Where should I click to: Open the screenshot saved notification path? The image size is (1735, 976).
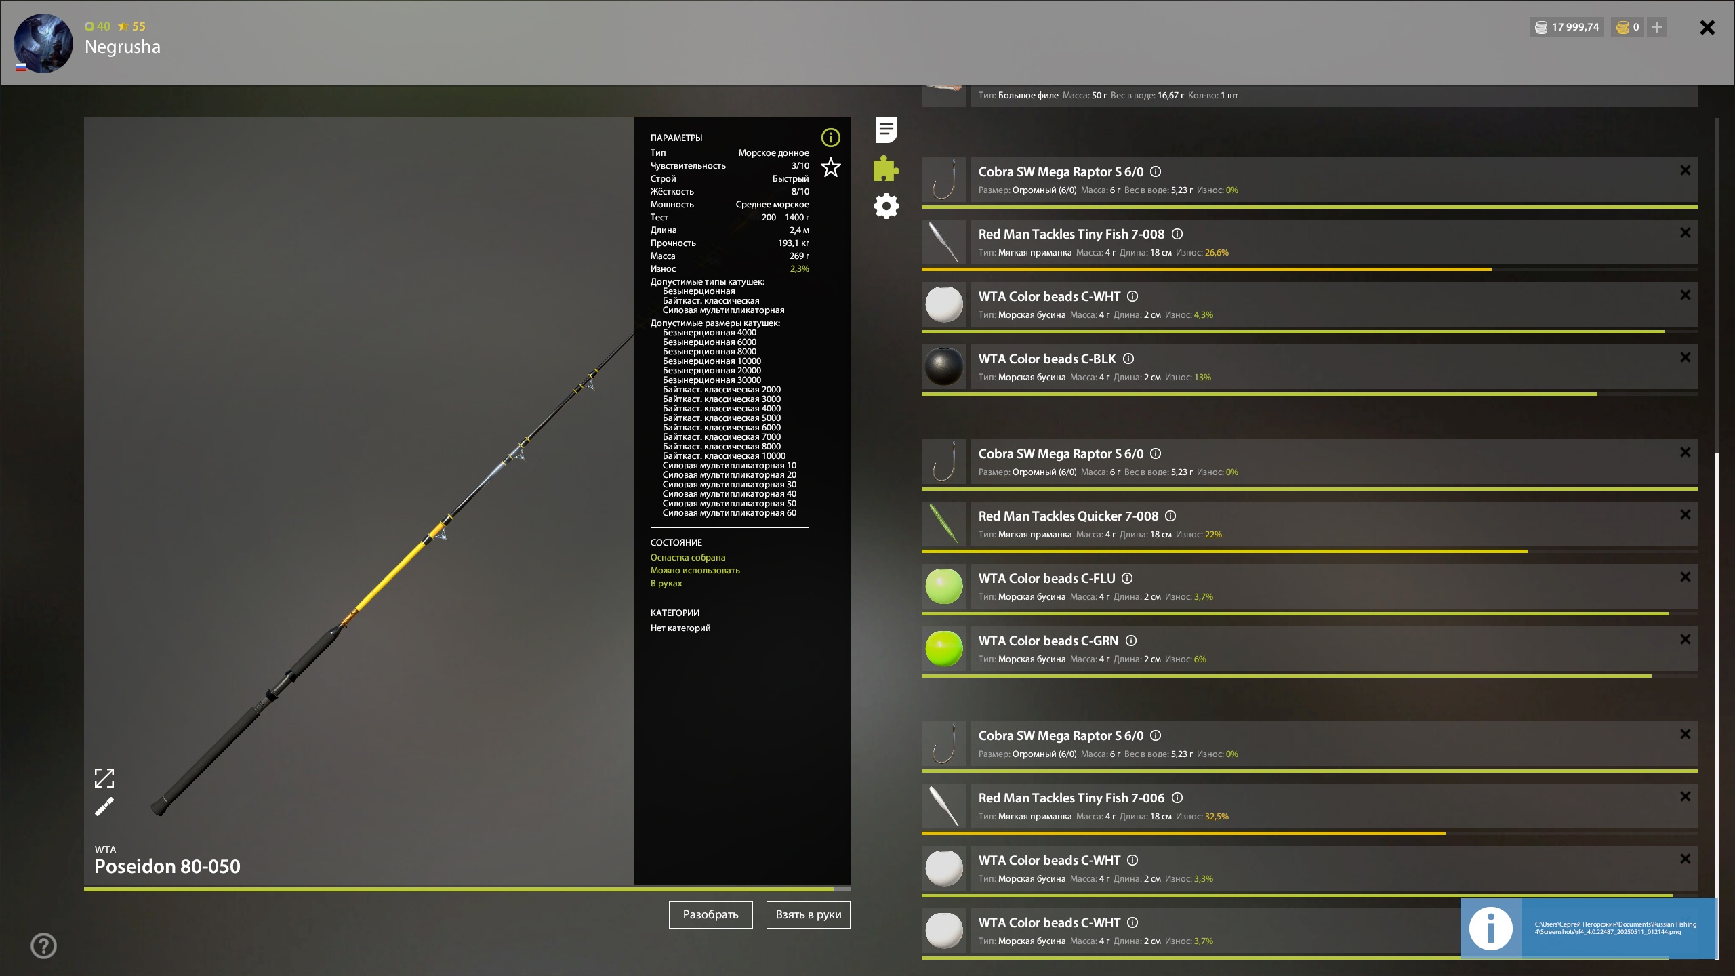point(1616,928)
